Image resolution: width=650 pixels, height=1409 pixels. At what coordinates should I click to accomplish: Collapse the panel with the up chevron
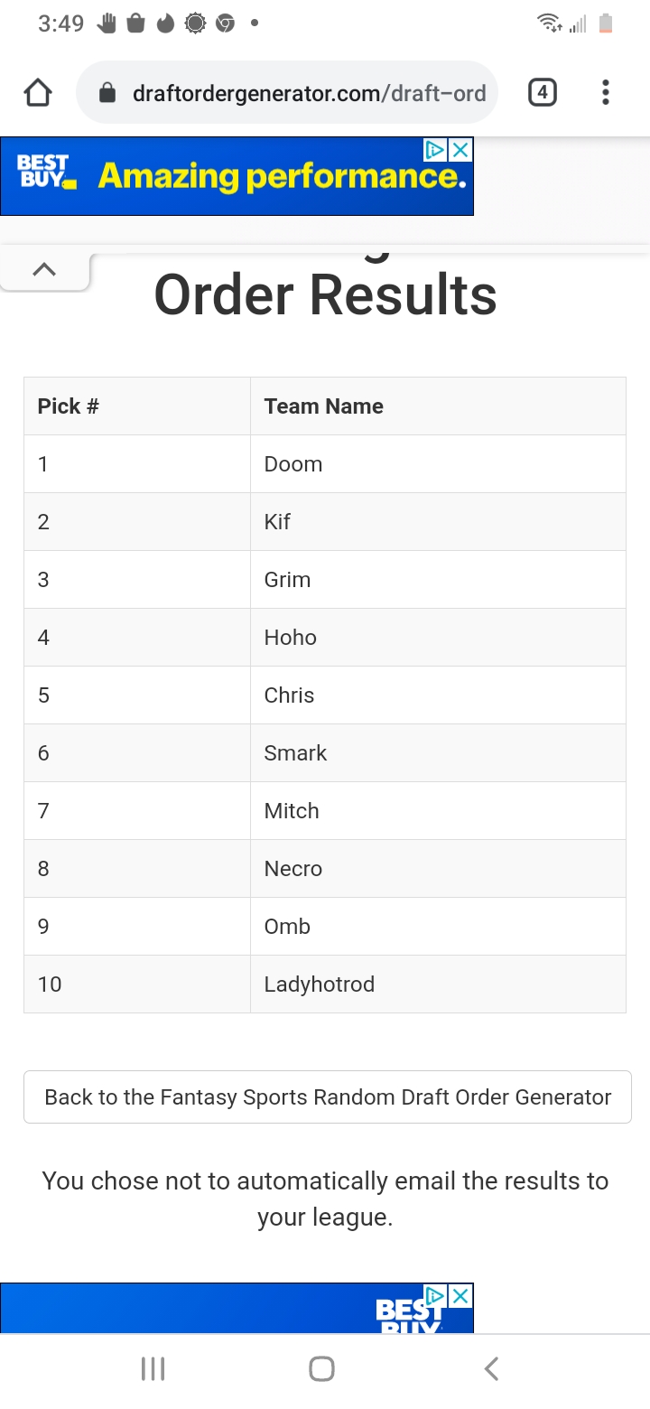[x=44, y=269]
